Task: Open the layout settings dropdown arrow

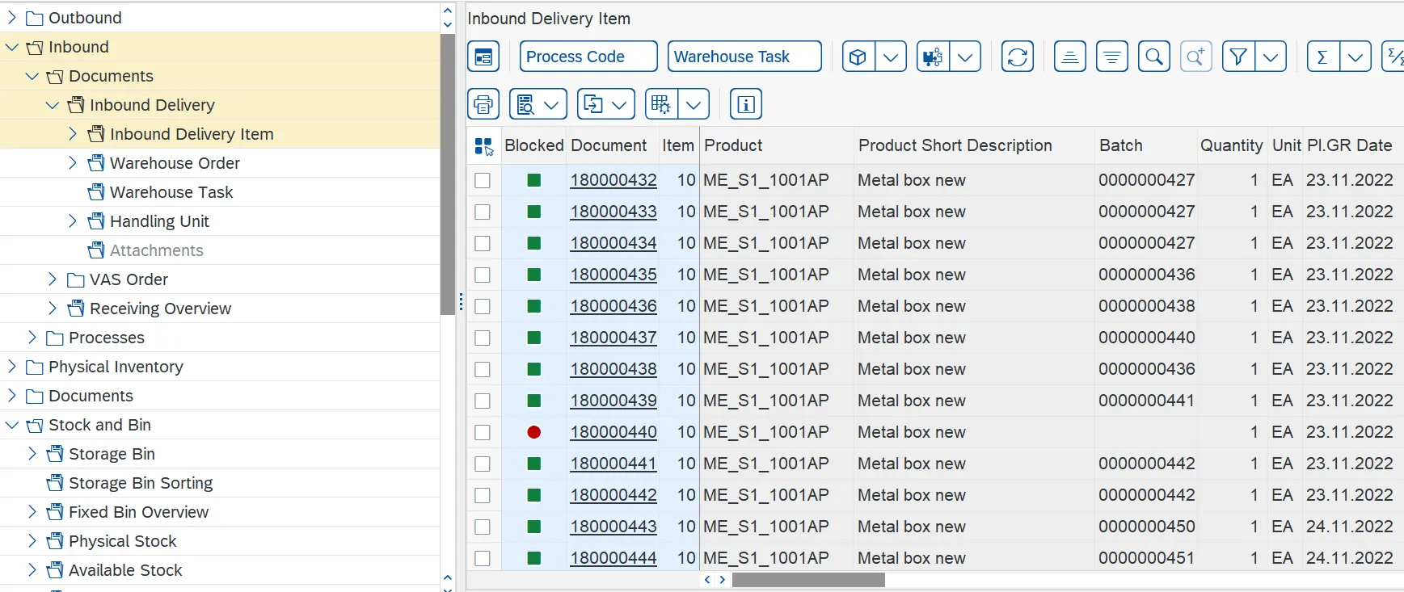Action: coord(694,104)
